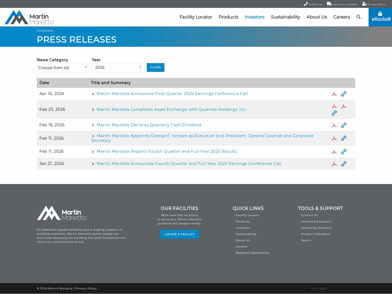
Task: Open footer Facility Locator quick link
Action: [x=247, y=215]
